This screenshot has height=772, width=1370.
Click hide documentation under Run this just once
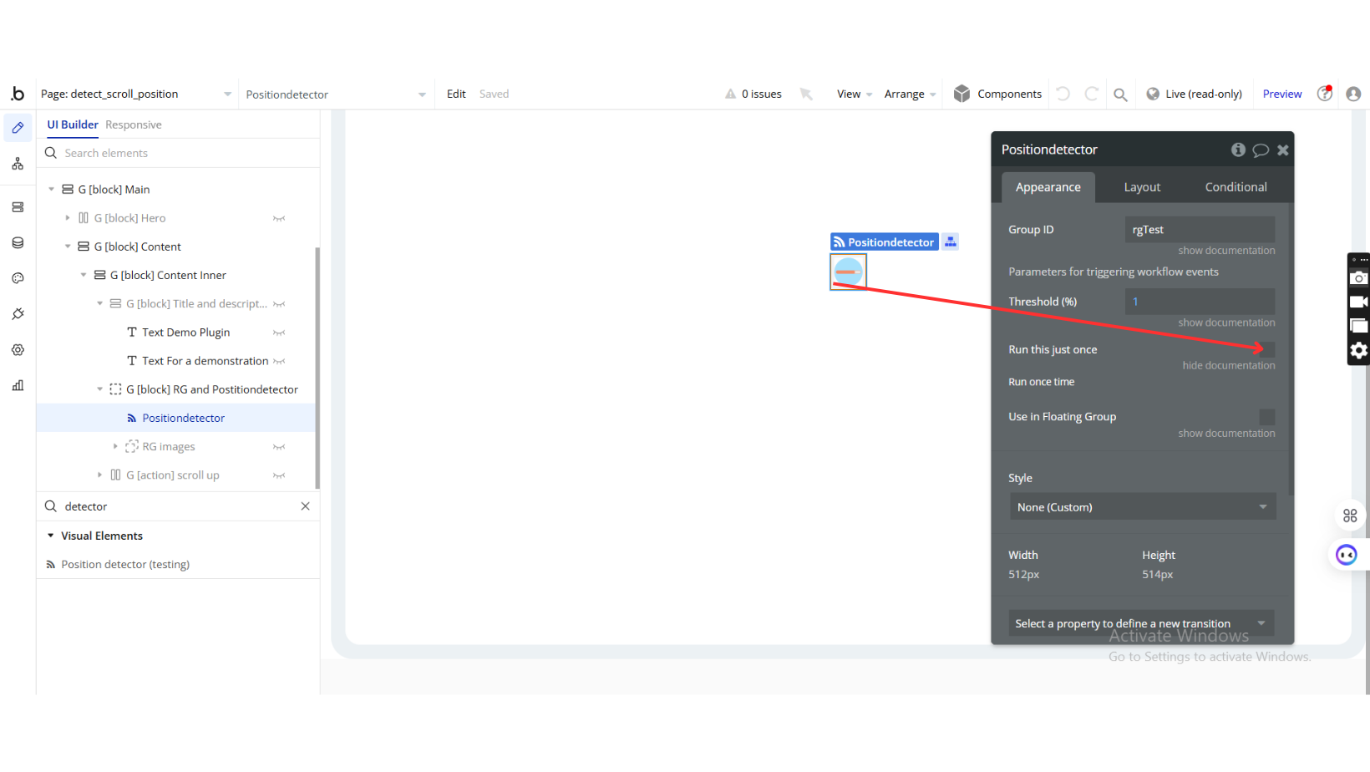click(x=1229, y=365)
